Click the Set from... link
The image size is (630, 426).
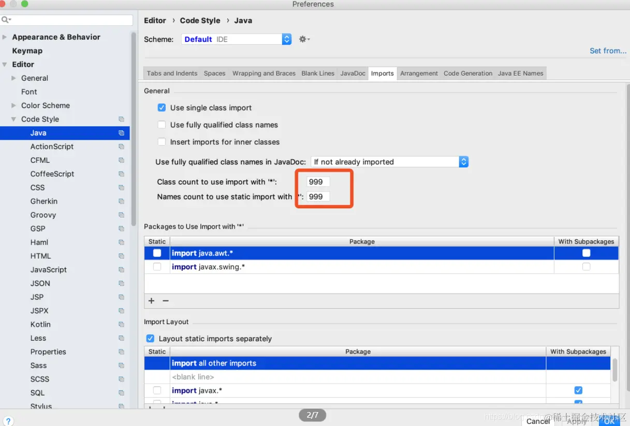coord(608,51)
